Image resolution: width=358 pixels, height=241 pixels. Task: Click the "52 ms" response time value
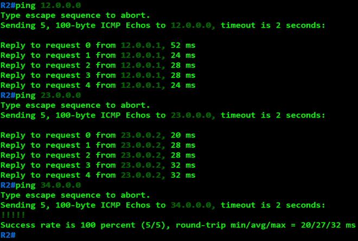[183, 45]
